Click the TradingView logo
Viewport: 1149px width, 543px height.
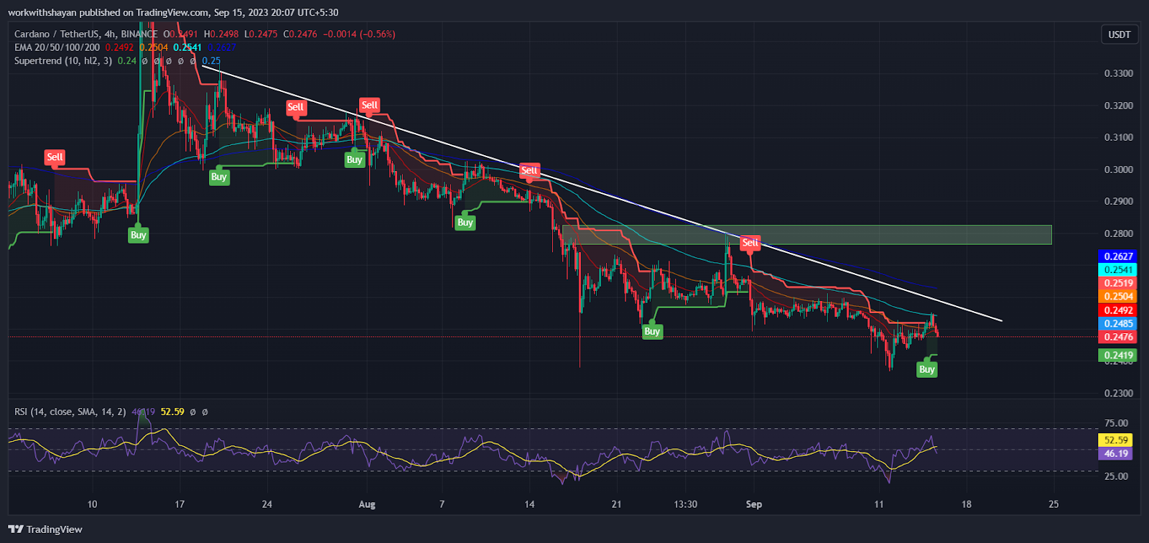coord(45,529)
